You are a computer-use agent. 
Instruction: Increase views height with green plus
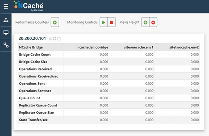(145, 22)
